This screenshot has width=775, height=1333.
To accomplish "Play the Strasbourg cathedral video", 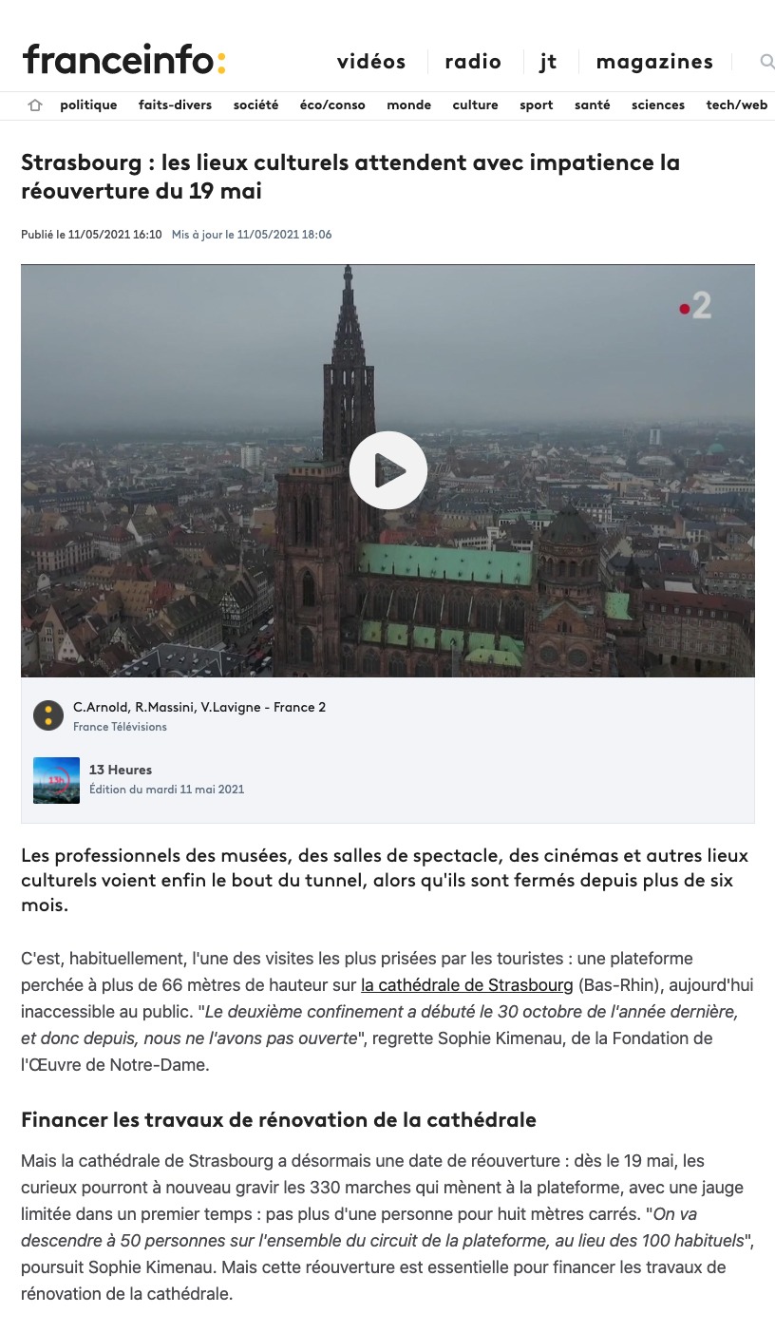I will click(387, 470).
